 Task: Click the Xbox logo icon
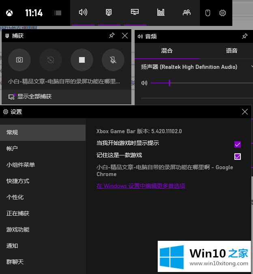click(9, 13)
